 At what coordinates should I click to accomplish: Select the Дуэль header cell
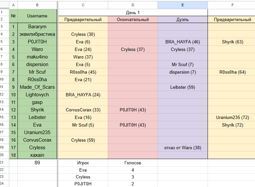(x=183, y=19)
